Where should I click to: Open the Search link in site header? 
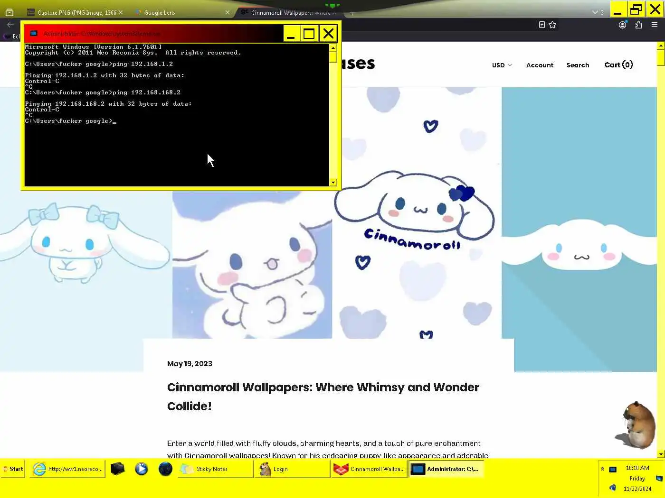pos(578,65)
